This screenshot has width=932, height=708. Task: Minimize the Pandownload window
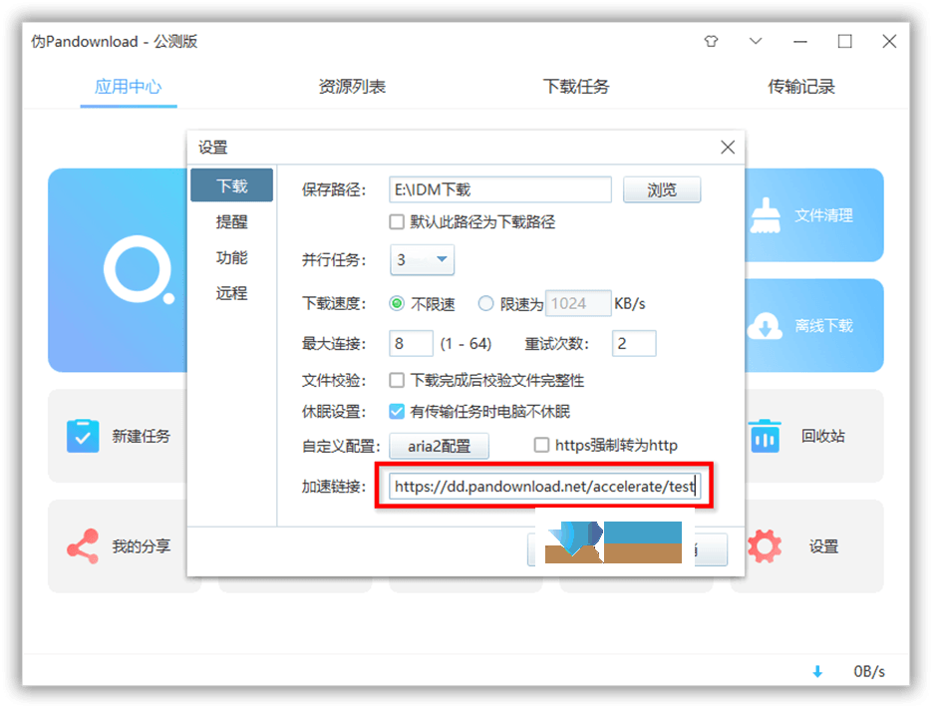click(800, 41)
